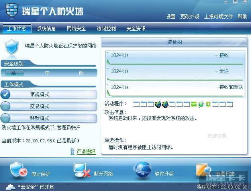Click the 程序版本 status bar text
Image resolution: width=251 pixels, height=191 pixels.
click(x=222, y=187)
